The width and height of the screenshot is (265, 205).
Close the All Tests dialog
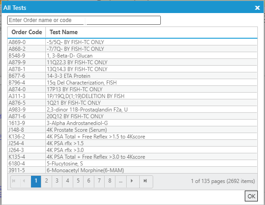pos(257,8)
